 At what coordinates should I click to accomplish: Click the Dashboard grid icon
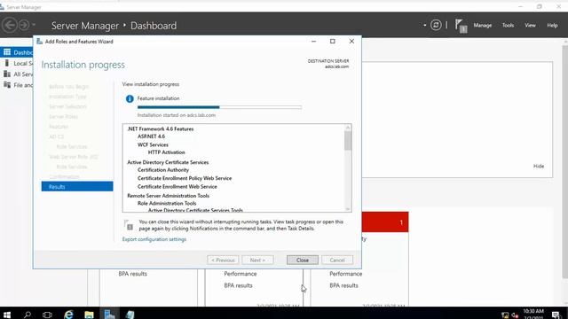pyautogui.click(x=7, y=52)
